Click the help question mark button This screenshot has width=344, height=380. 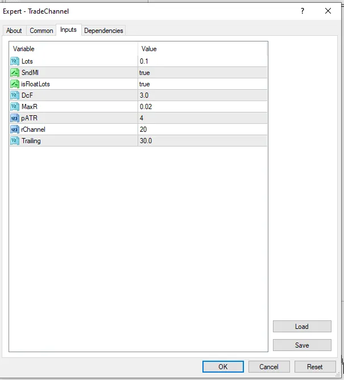coord(302,11)
